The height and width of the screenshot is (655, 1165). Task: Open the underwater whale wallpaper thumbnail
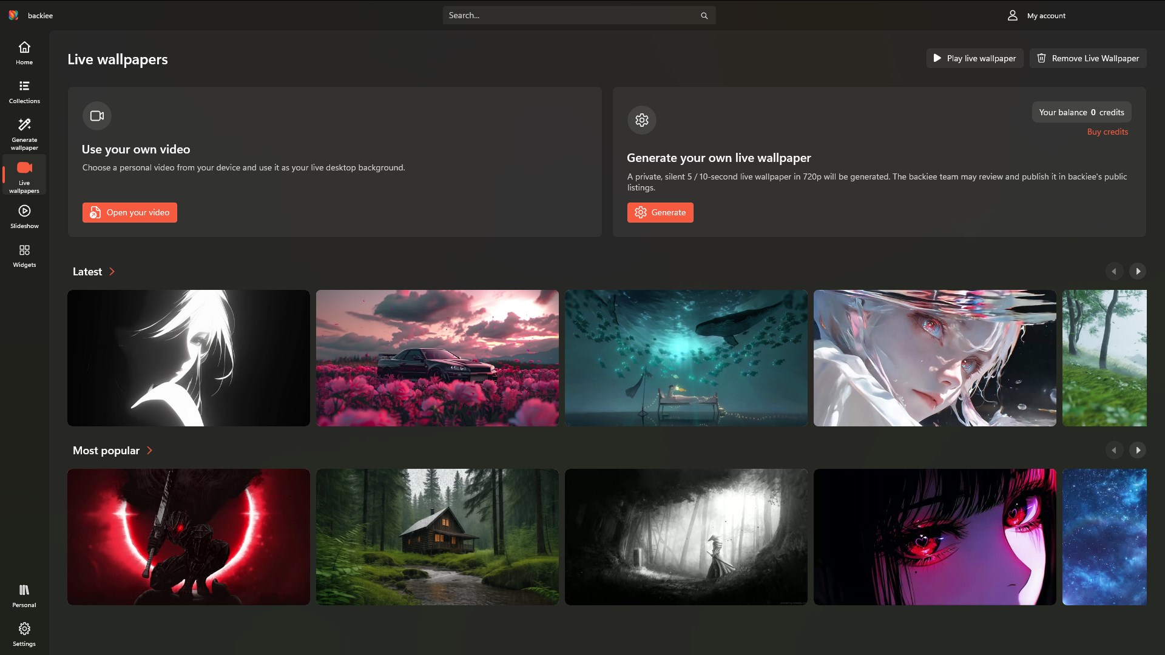click(x=686, y=358)
